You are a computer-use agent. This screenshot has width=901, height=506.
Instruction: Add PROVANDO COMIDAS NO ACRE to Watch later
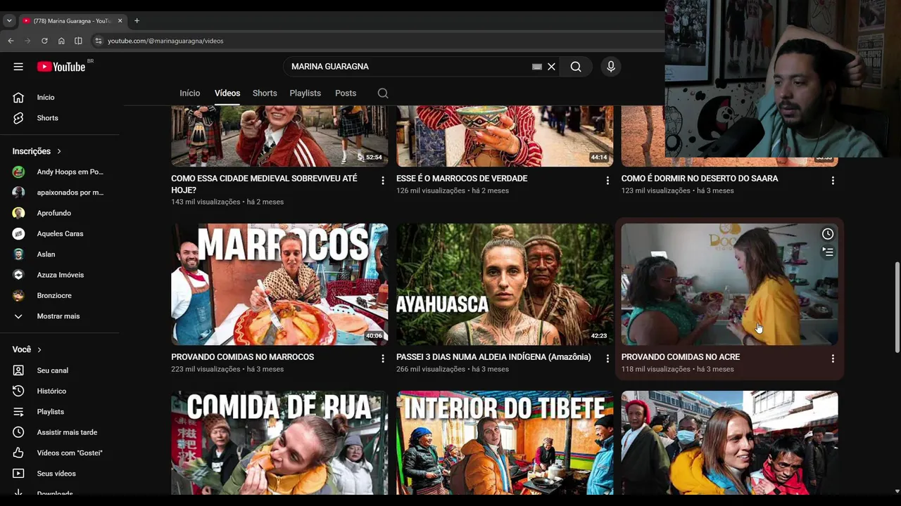828,234
